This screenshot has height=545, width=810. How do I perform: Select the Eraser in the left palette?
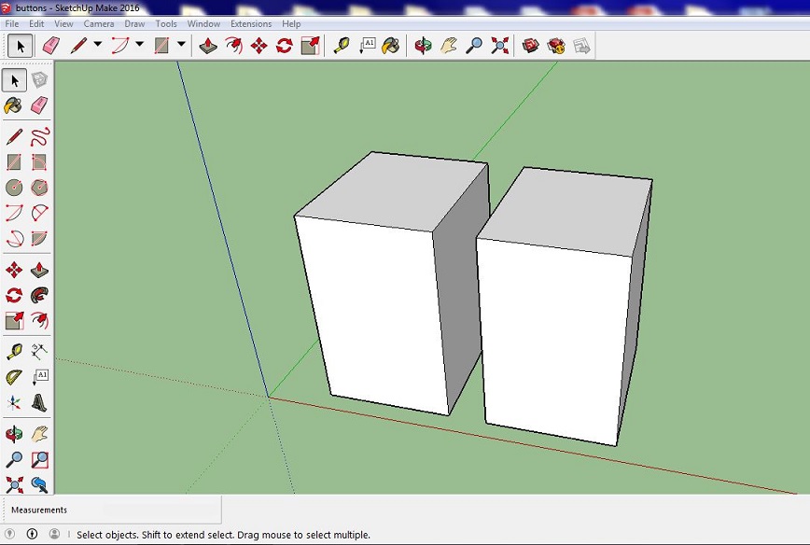coord(39,105)
